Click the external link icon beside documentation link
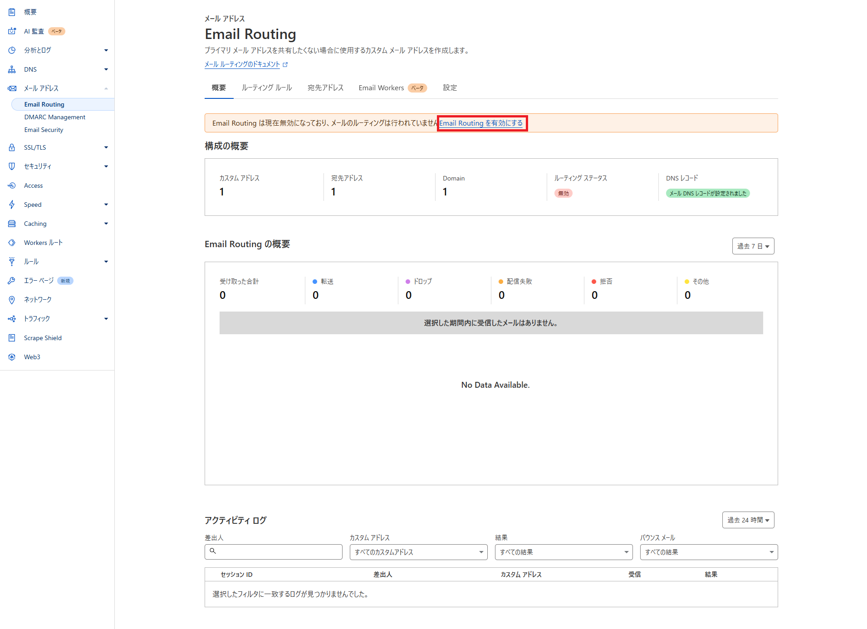This screenshot has height=629, width=867. [x=285, y=64]
